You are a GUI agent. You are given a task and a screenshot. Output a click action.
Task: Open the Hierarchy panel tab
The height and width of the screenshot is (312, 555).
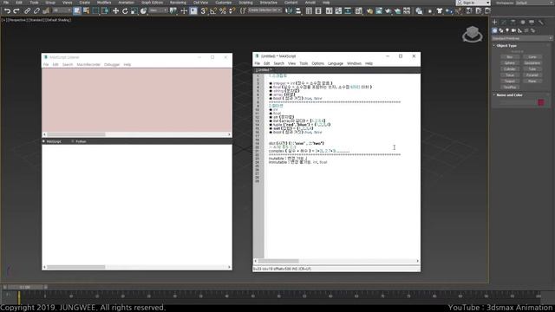pos(513,23)
